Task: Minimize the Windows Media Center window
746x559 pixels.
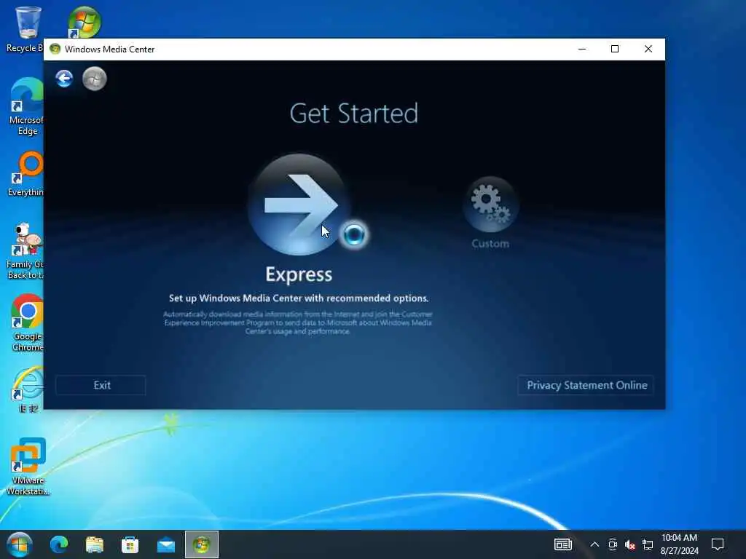Action: click(x=582, y=49)
